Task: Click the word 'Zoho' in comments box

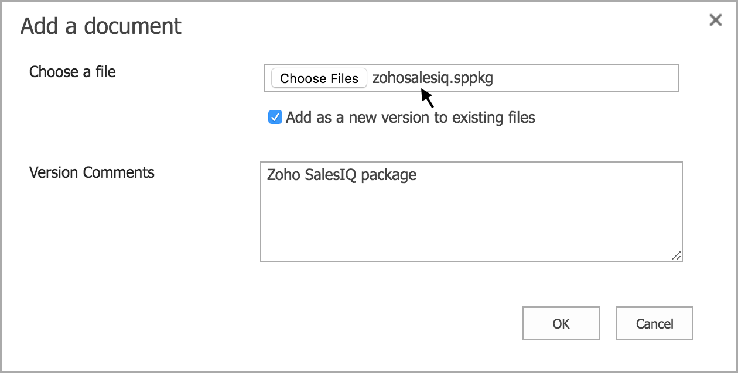Action: [283, 175]
